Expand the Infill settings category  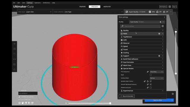point(142,40)
